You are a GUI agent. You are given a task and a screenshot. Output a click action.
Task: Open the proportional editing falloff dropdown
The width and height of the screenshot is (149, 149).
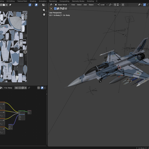[x=126, y=5]
